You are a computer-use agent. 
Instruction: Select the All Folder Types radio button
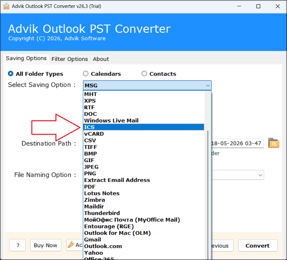point(11,74)
